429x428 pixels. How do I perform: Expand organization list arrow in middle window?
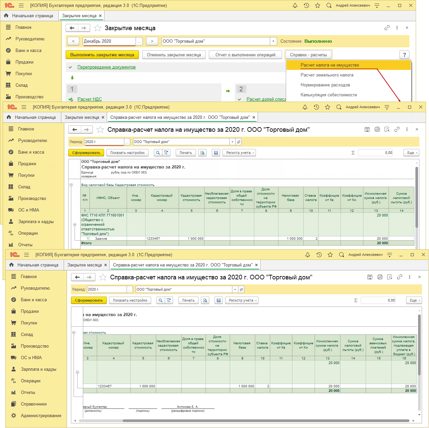click(x=233, y=142)
